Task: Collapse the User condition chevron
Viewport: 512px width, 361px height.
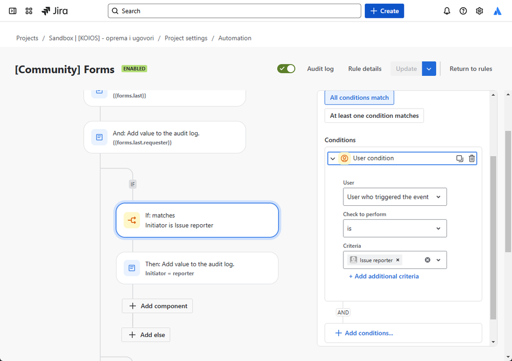Action: tap(333, 159)
